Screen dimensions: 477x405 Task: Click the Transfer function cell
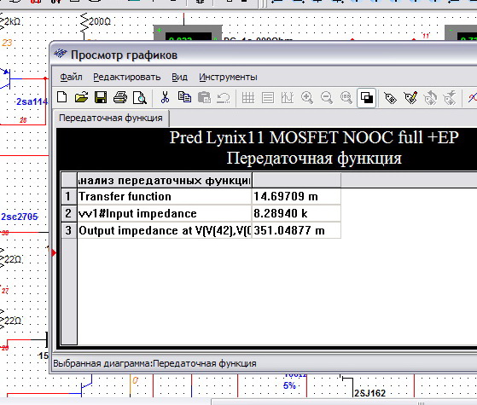pos(165,196)
